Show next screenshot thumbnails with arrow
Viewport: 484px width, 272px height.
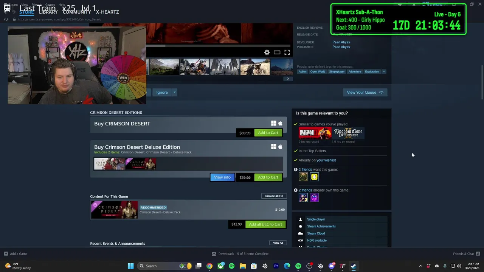[x=288, y=79]
